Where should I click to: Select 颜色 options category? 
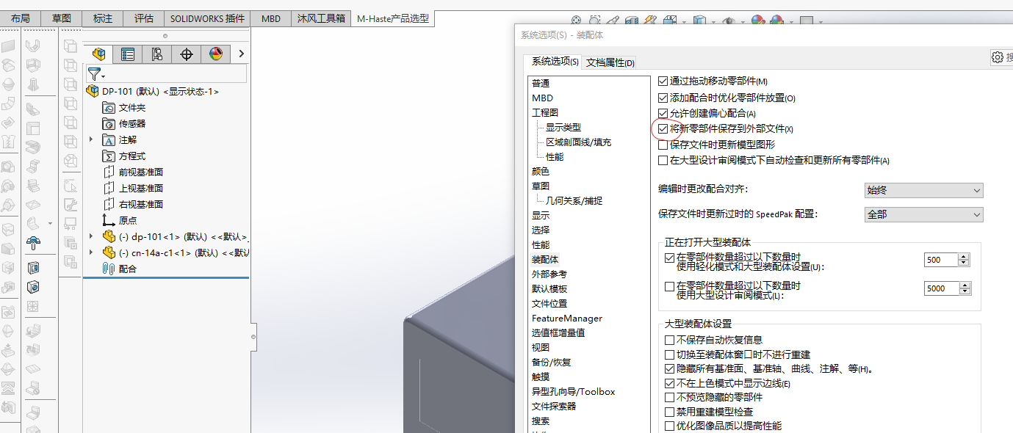(541, 171)
